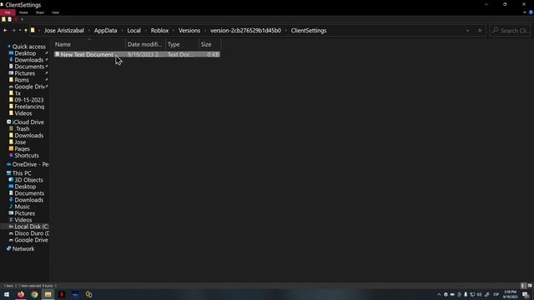Open the Roms folder in sidebar
The image size is (534, 300).
pyautogui.click(x=22, y=80)
